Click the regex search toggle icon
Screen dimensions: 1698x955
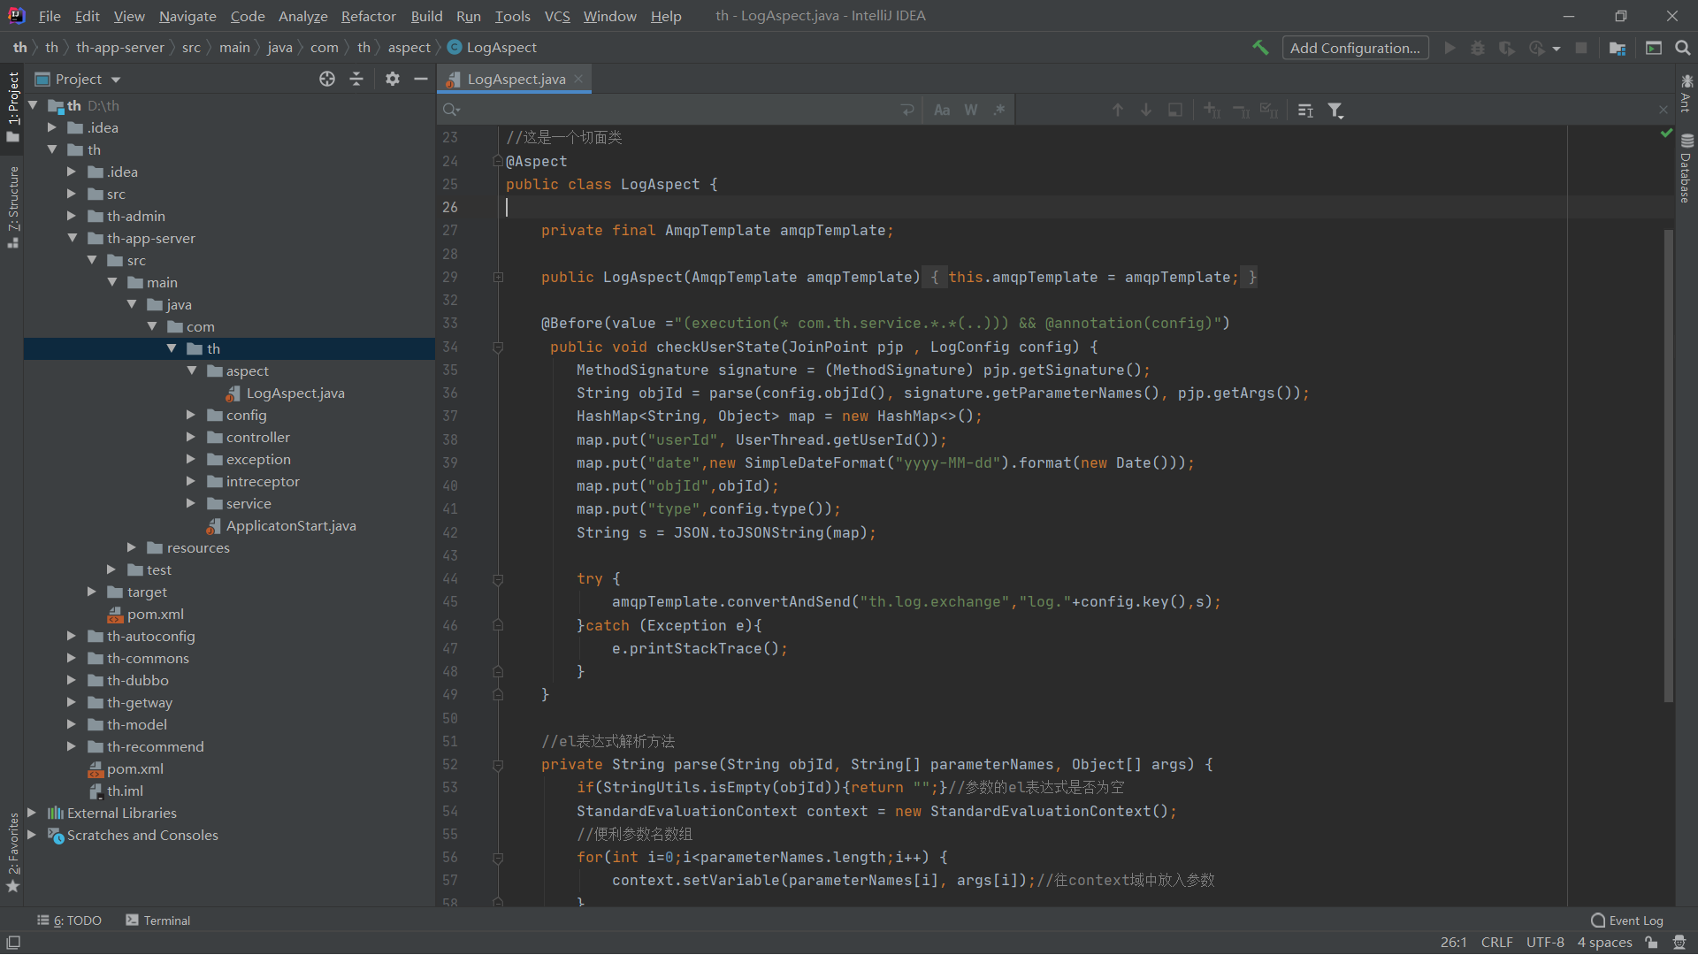(999, 110)
